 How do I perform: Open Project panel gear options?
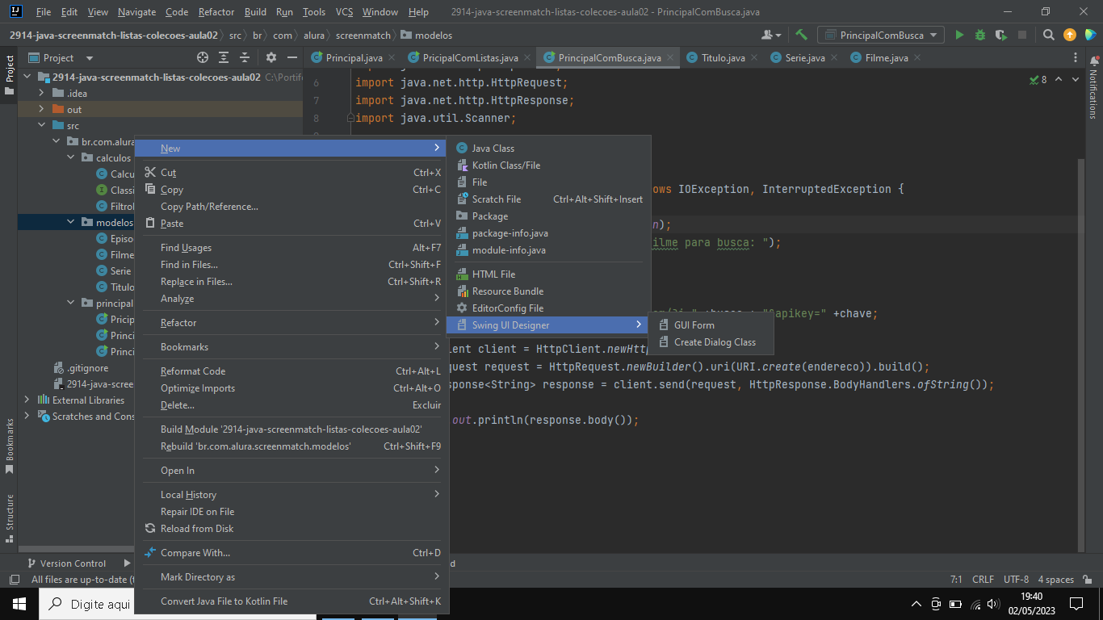tap(271, 58)
